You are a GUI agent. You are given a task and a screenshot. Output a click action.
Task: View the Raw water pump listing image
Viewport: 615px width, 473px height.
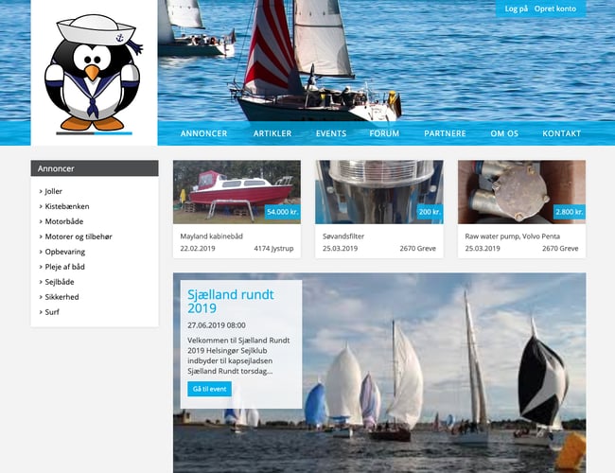click(521, 192)
